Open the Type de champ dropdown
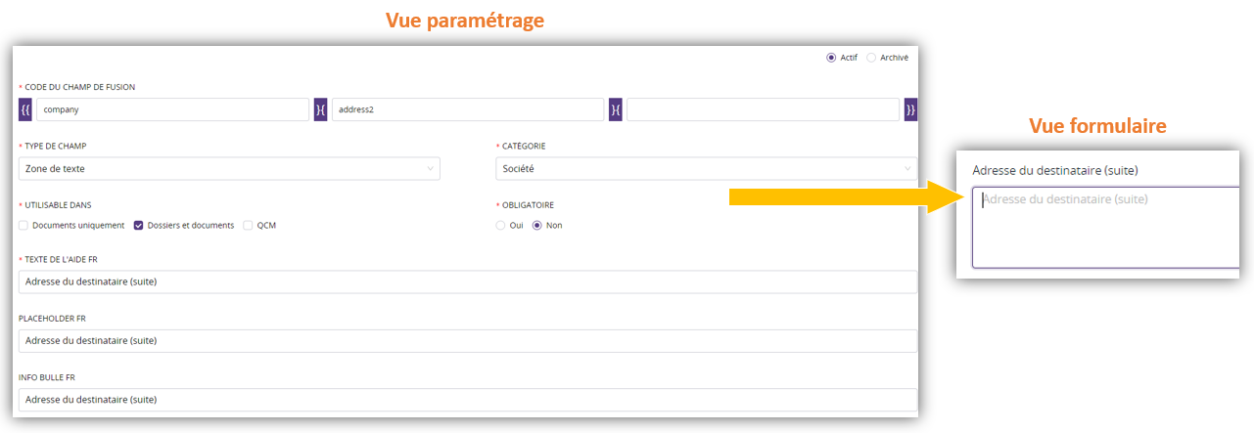Viewport: 1254px width, 433px height. pos(229,169)
